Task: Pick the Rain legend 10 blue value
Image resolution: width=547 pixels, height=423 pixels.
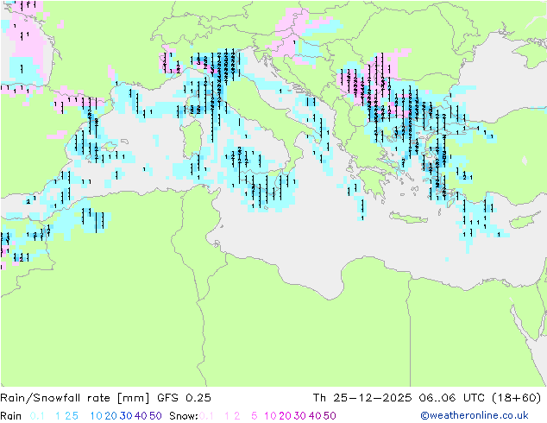Action: [96, 416]
